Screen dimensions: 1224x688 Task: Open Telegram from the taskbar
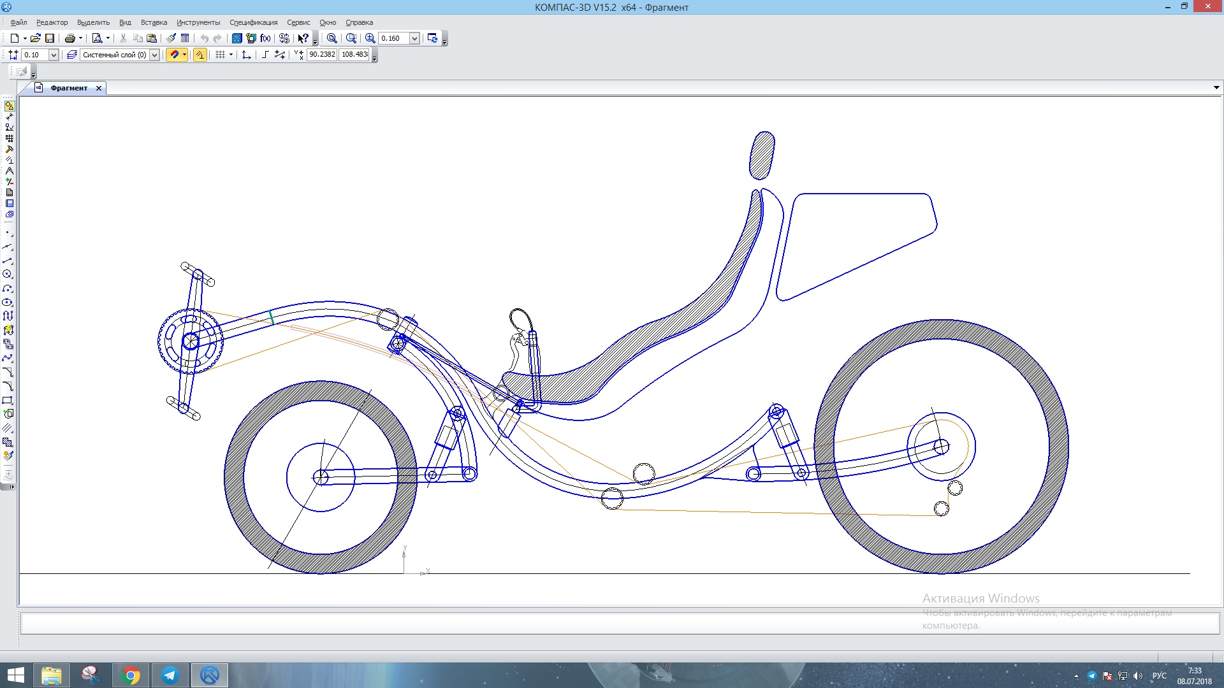tap(170, 675)
